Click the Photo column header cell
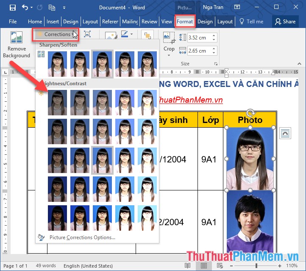 point(250,120)
